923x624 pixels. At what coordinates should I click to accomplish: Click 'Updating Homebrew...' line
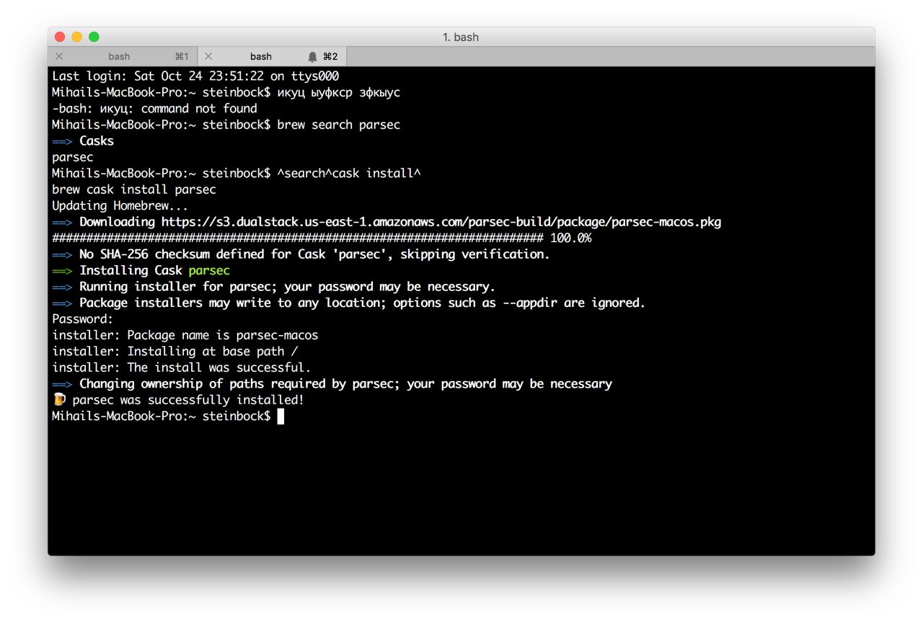[x=120, y=206]
